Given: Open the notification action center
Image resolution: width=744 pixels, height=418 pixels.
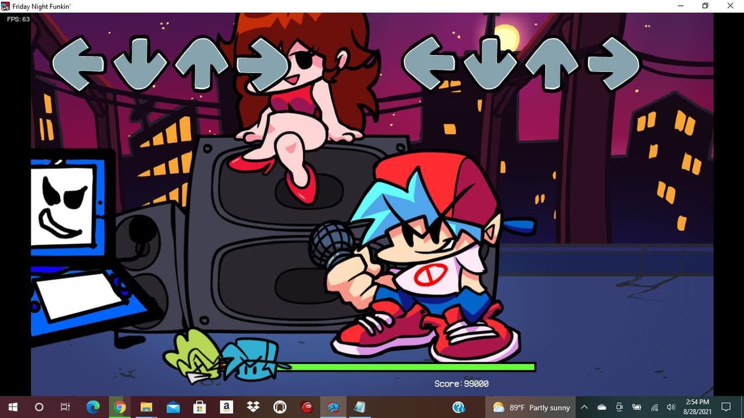Looking at the screenshot, I should tap(726, 408).
